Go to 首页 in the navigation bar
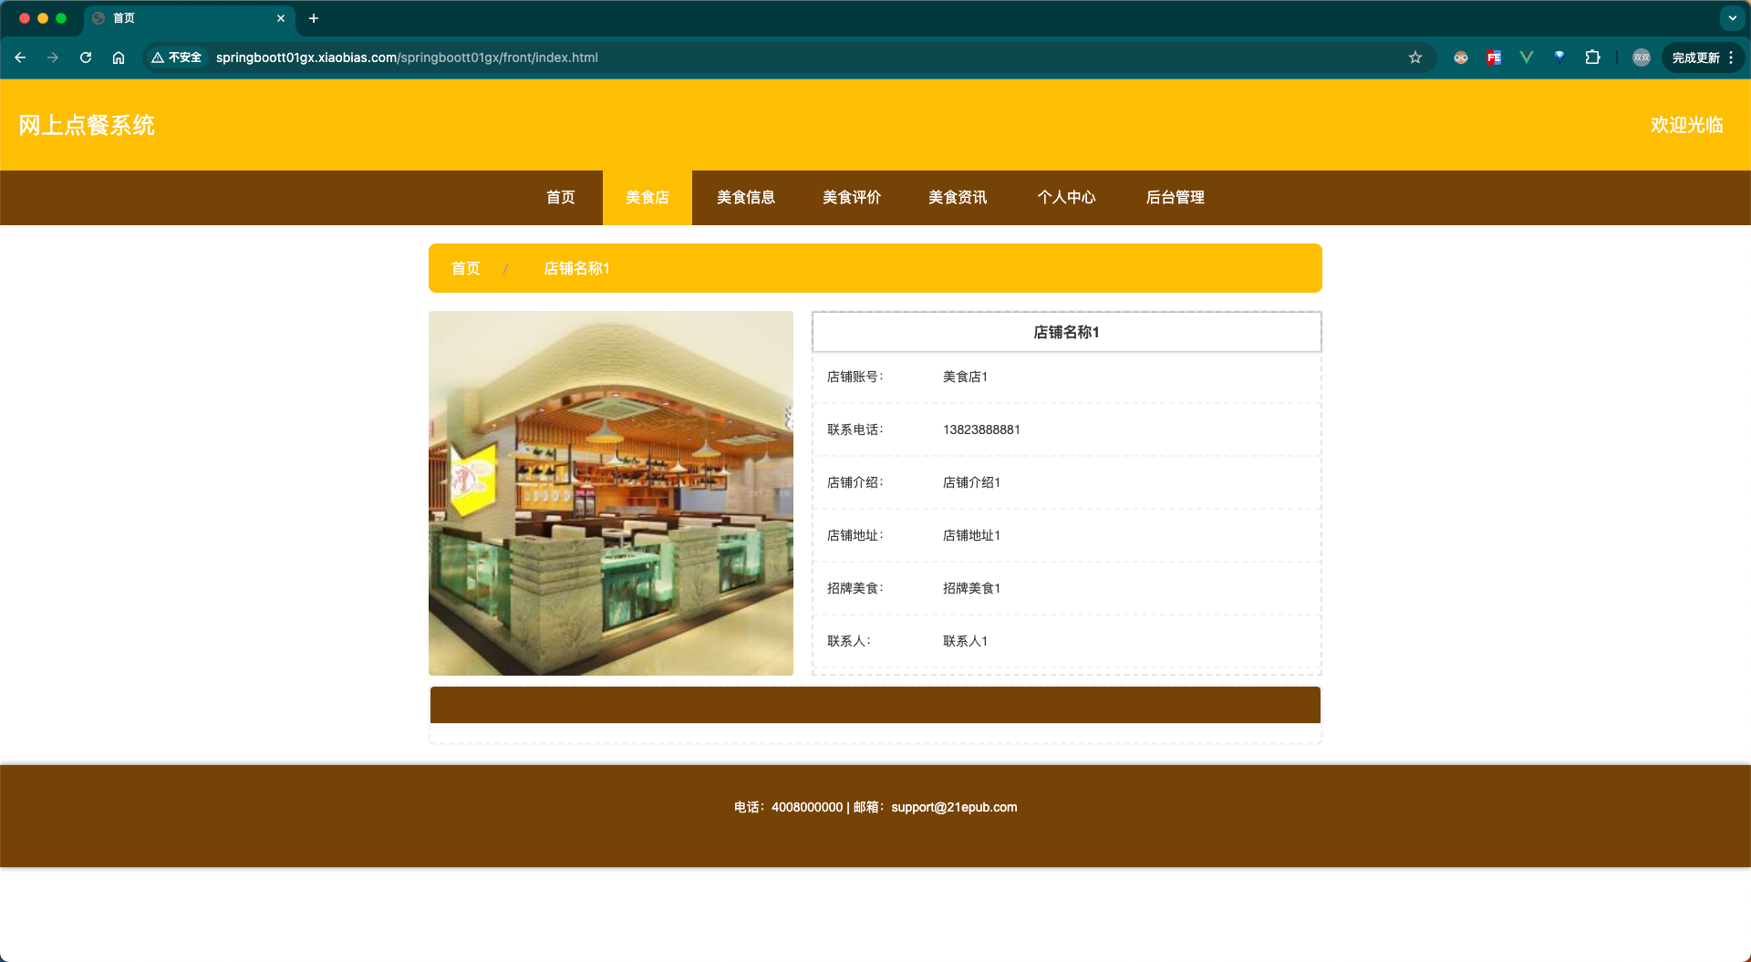 (x=560, y=197)
